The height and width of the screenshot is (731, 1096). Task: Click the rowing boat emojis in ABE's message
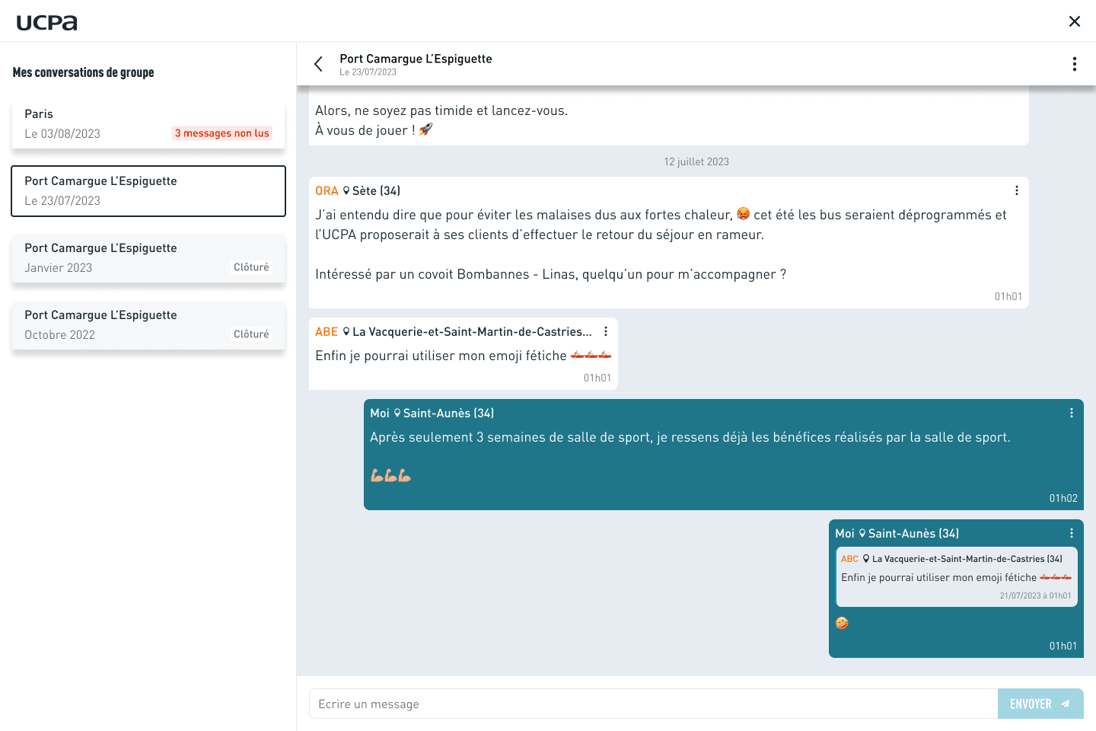pos(591,355)
